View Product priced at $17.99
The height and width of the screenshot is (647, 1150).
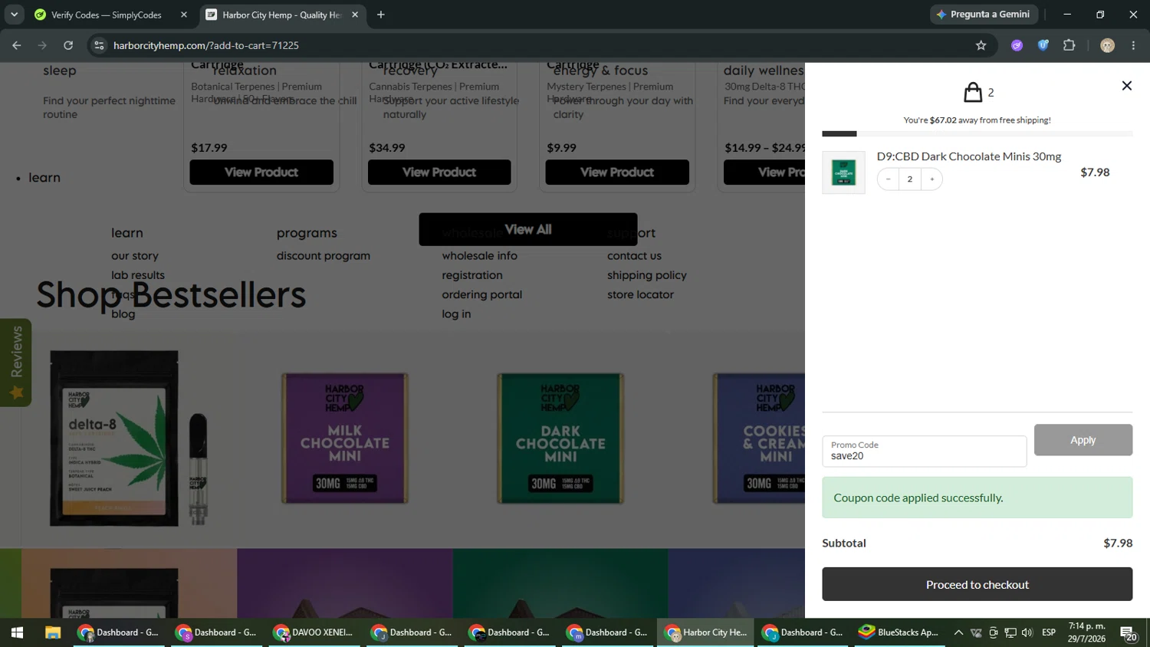coord(261,172)
